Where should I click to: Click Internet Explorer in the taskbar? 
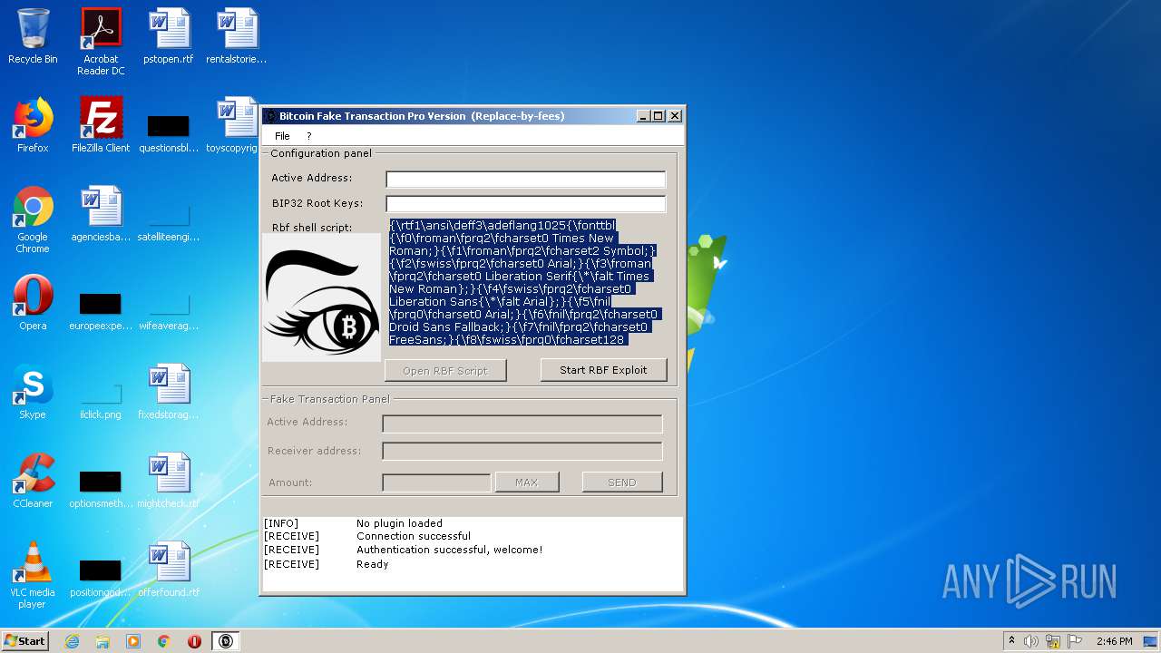click(72, 641)
